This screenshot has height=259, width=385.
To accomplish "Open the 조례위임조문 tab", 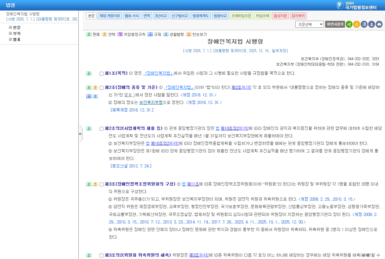I will click(241, 16).
